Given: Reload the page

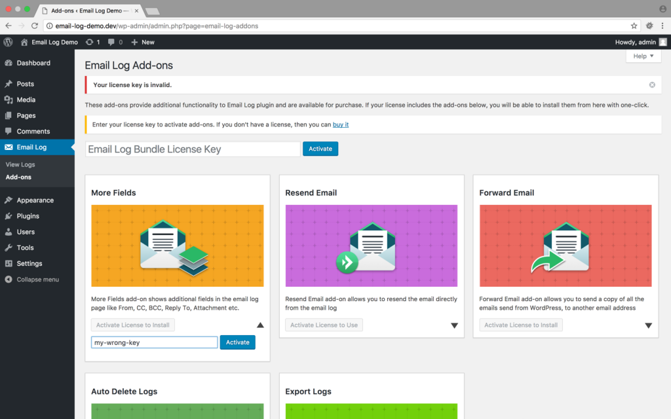Looking at the screenshot, I should click(x=35, y=26).
